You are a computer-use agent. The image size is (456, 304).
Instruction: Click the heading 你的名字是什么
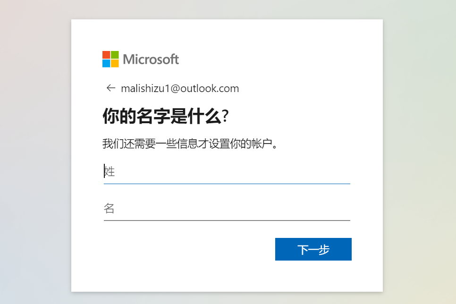point(161,116)
